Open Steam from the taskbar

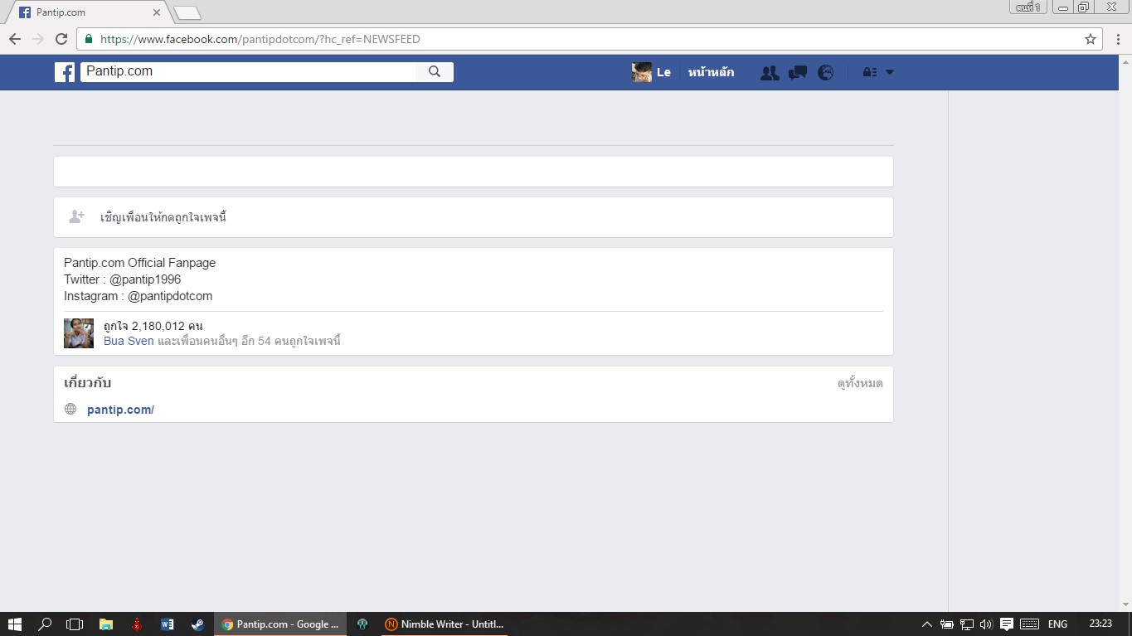click(x=197, y=624)
